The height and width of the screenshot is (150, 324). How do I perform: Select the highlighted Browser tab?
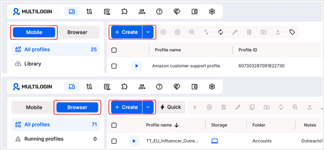77,107
